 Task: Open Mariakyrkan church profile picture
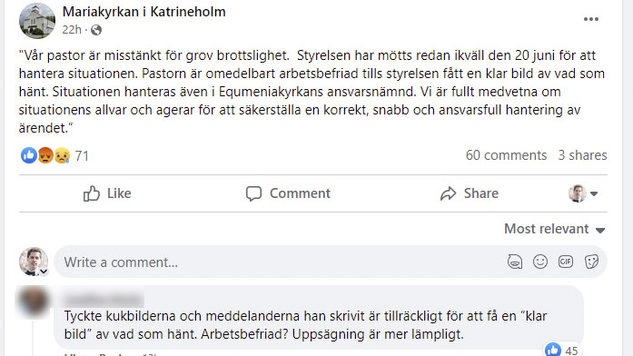[x=36, y=21]
